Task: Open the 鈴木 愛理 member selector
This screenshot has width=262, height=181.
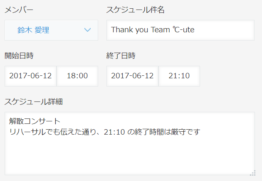Action: [x=51, y=30]
